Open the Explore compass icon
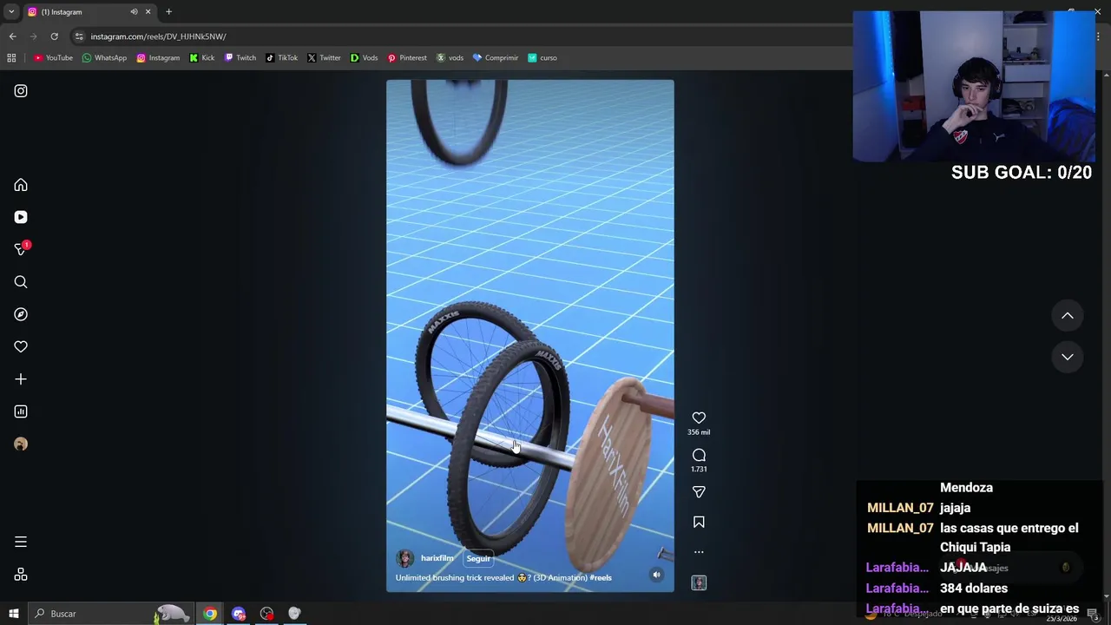This screenshot has height=625, width=1111. click(21, 314)
